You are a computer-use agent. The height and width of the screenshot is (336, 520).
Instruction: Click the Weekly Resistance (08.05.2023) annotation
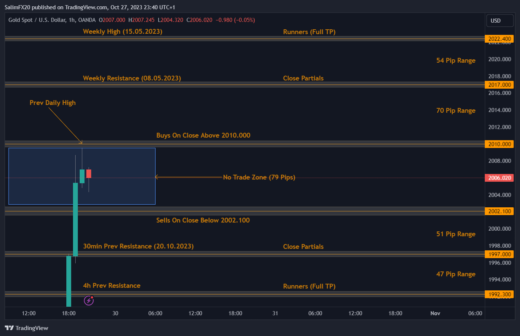tap(132, 78)
